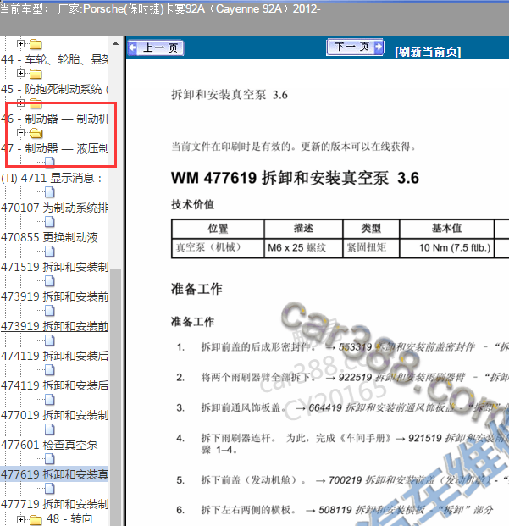Click the tree panel scrollbar thumb

[115, 396]
